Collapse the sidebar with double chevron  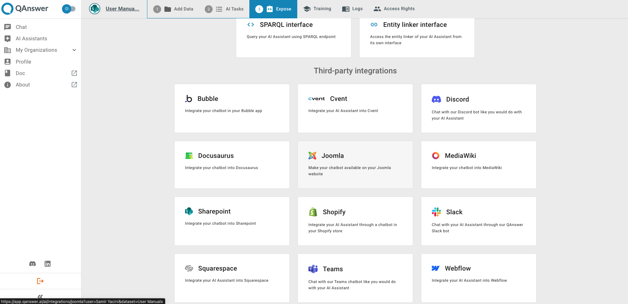40,296
